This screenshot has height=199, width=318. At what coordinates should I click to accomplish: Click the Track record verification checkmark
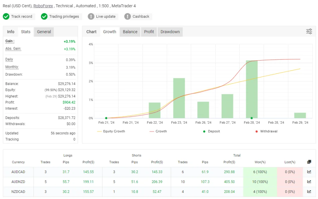click(6, 16)
